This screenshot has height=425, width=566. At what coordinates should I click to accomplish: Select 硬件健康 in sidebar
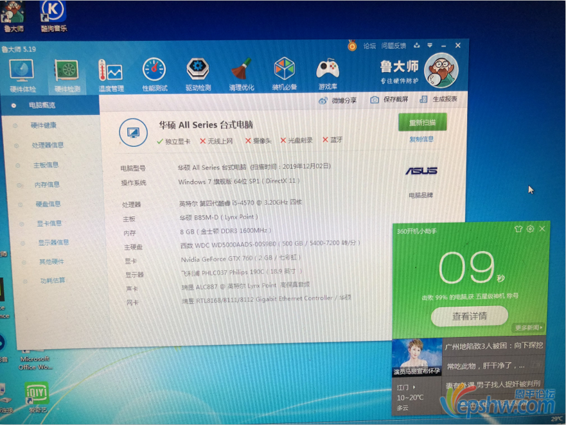coord(44,125)
